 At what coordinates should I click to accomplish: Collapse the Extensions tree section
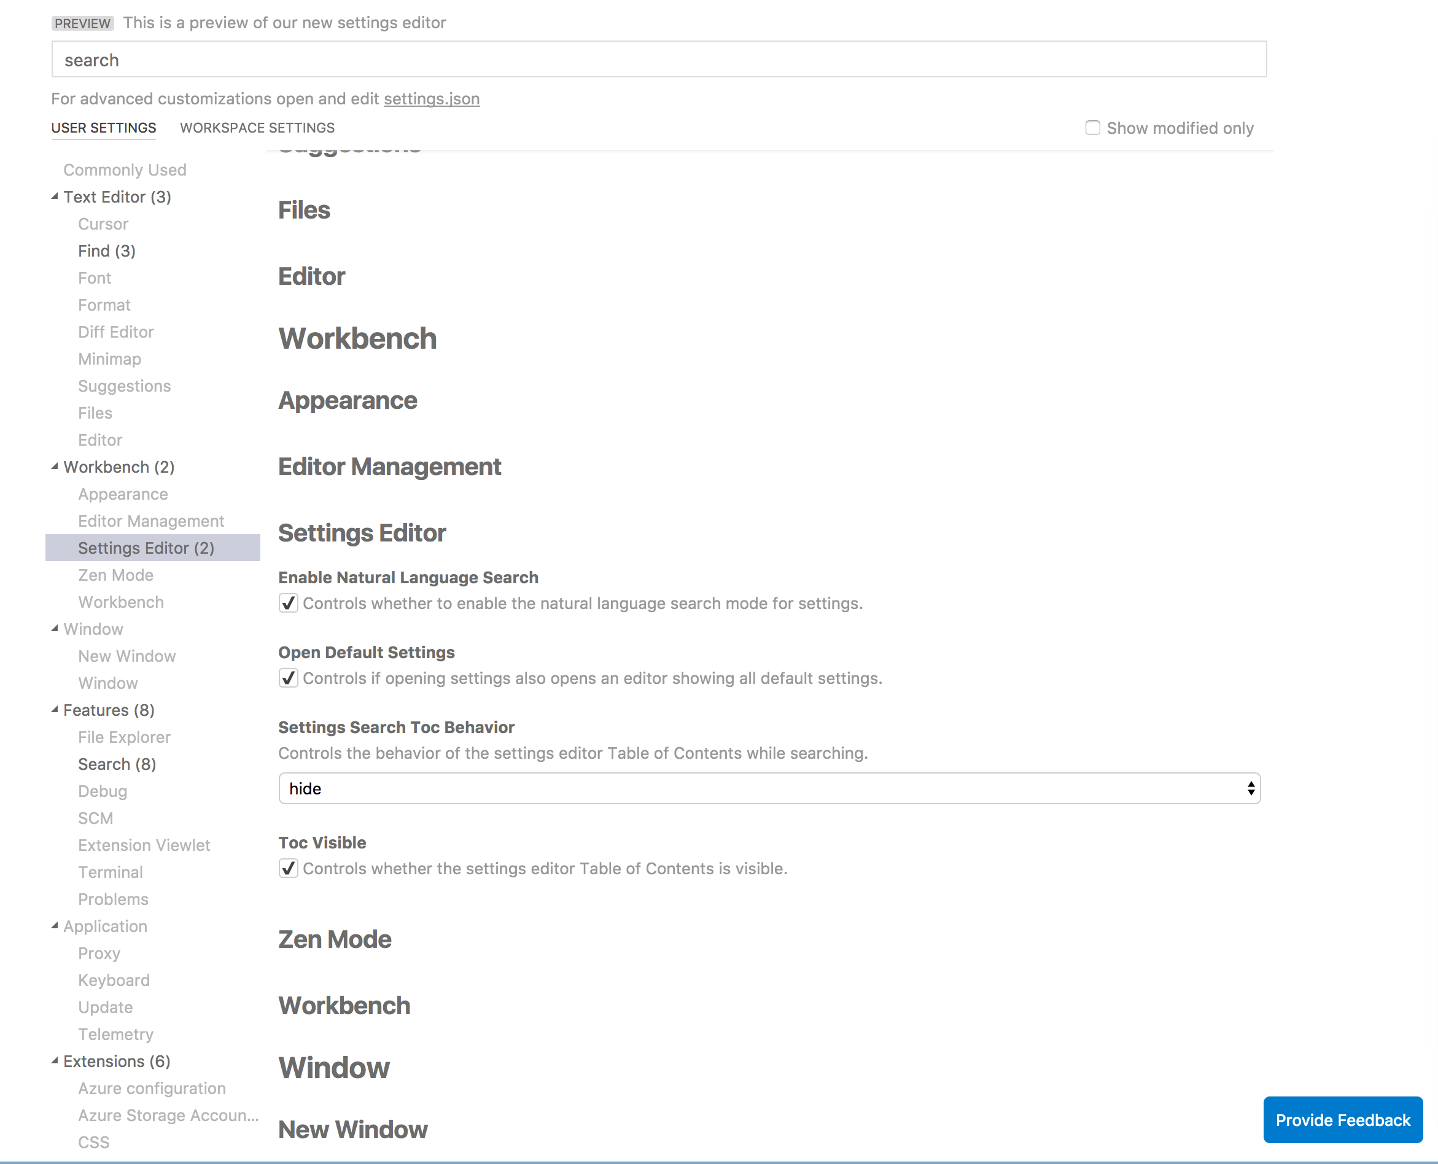click(x=56, y=1061)
